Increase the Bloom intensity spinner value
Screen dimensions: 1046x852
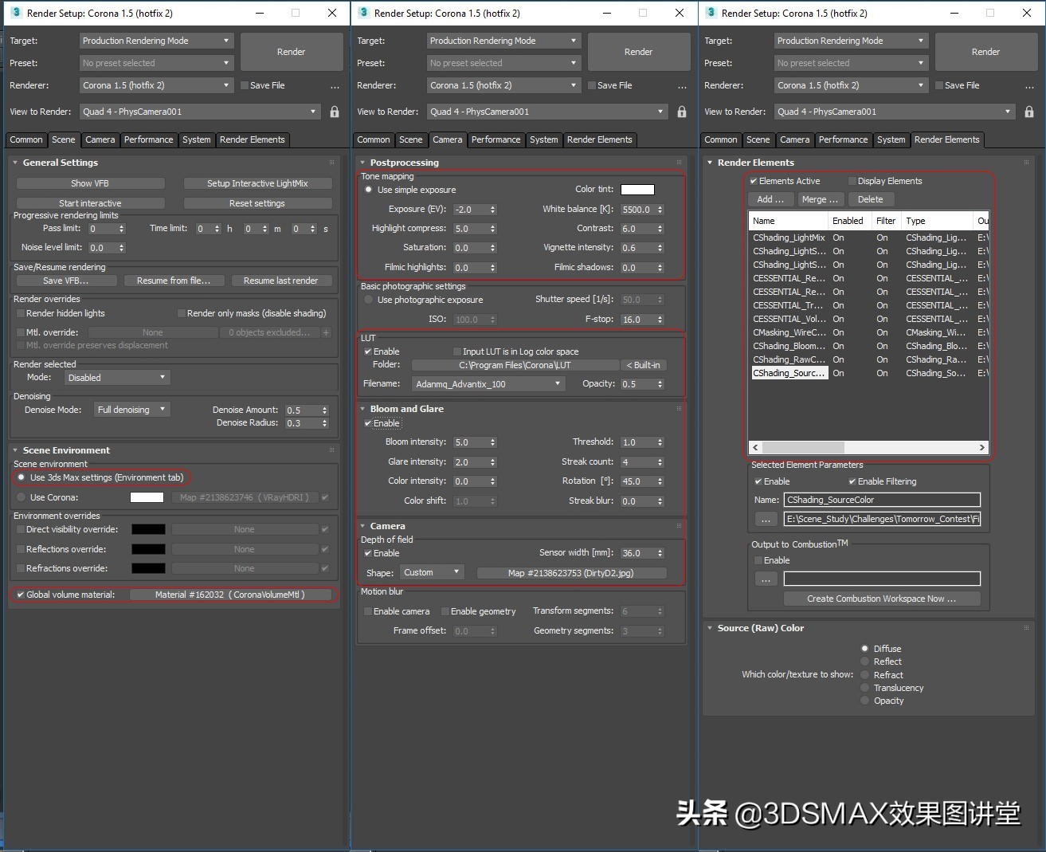pos(493,439)
